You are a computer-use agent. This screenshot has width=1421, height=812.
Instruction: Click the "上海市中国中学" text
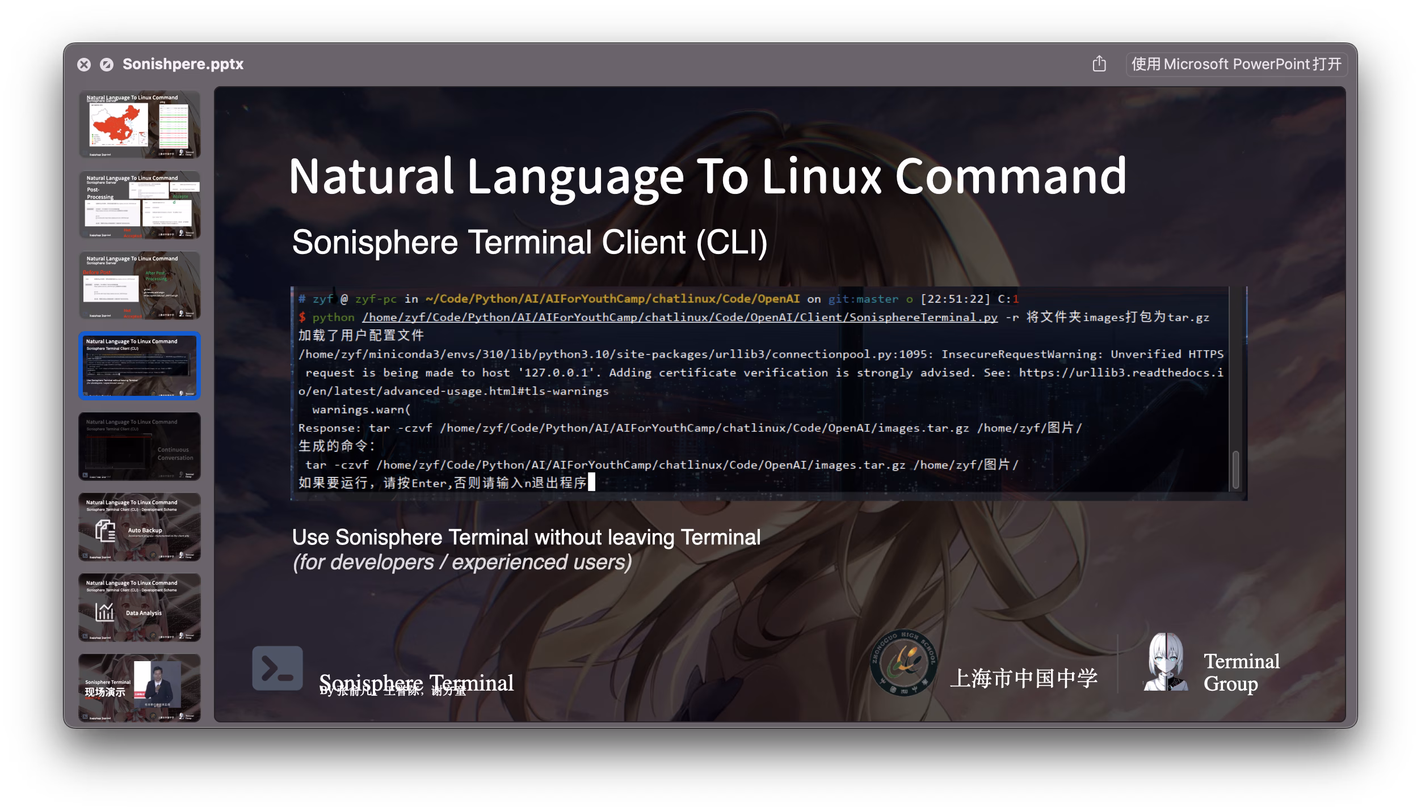coord(1024,678)
